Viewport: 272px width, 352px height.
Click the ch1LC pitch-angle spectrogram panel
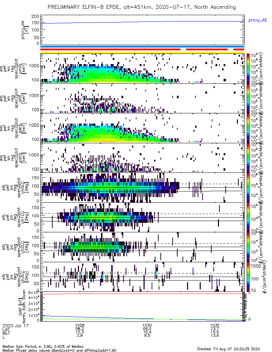pos(142,217)
